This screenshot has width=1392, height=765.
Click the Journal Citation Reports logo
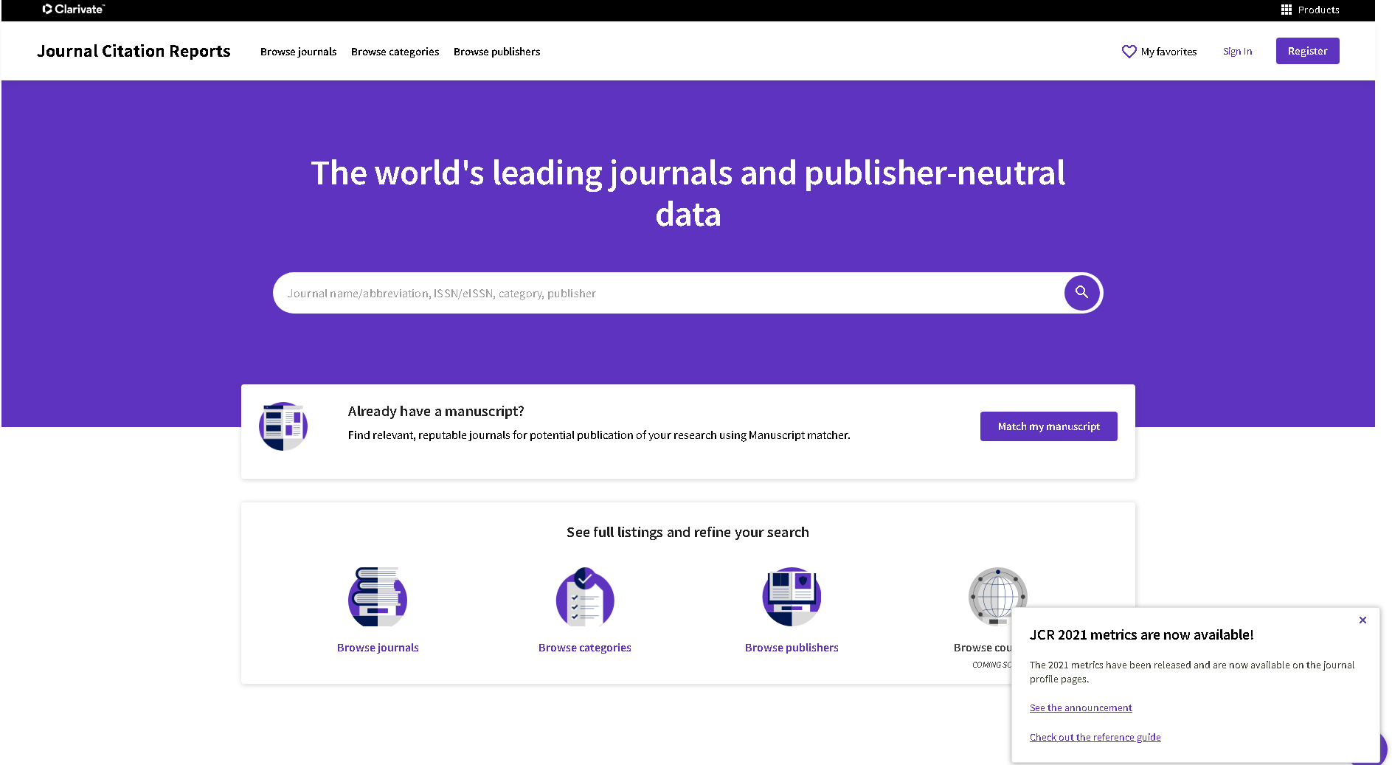click(134, 51)
